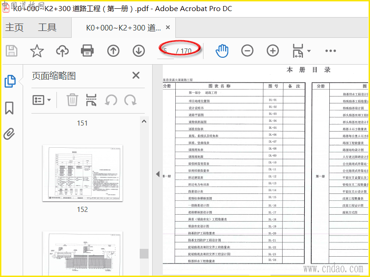Zoom in with plus icon
370x277 pixels.
pyautogui.click(x=273, y=51)
